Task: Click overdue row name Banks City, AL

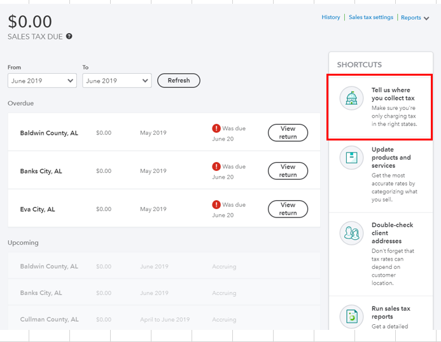Action: click(41, 171)
